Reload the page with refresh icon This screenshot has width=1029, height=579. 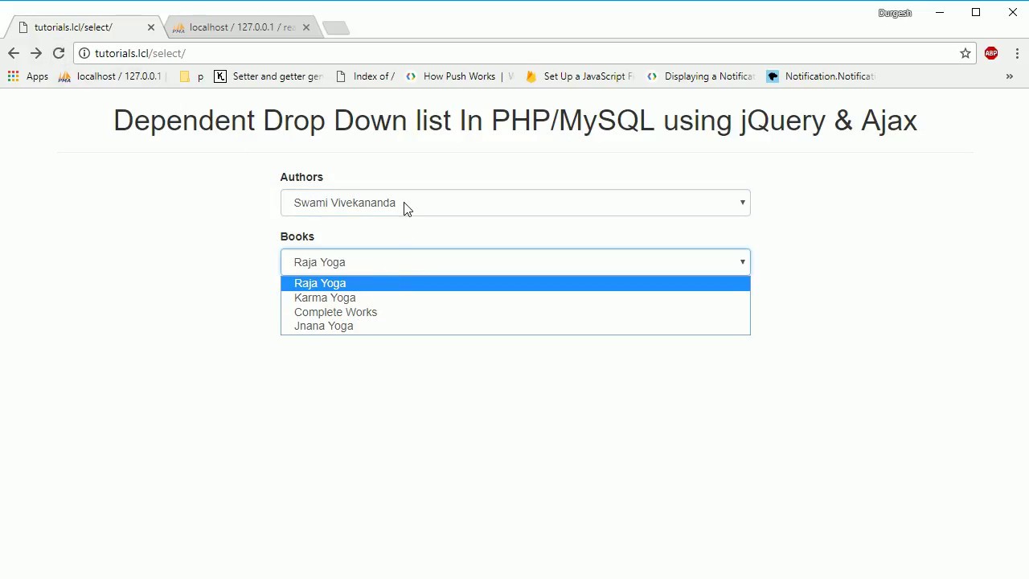click(59, 53)
